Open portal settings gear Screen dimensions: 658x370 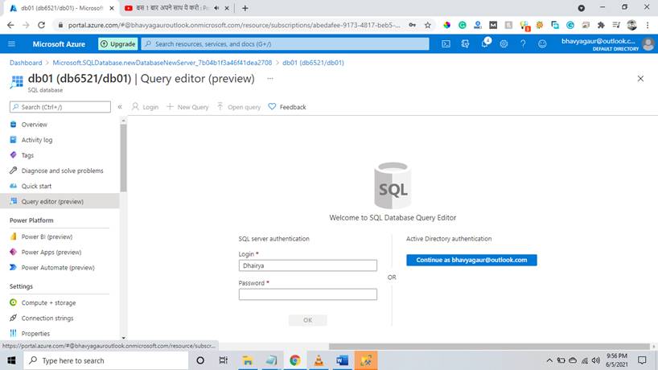[x=504, y=43]
